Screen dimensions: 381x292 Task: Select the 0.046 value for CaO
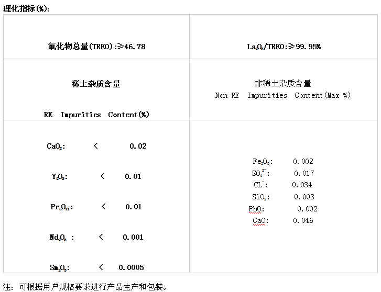point(303,221)
